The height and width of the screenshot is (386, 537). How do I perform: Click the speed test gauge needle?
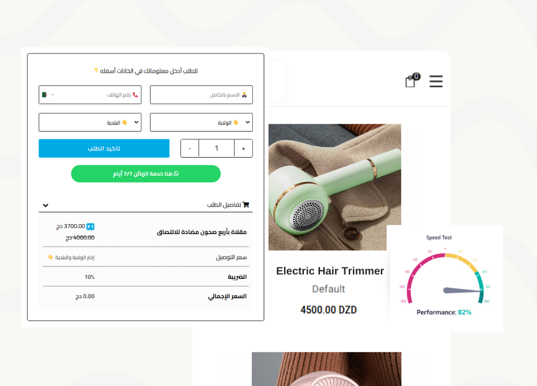coord(463,291)
